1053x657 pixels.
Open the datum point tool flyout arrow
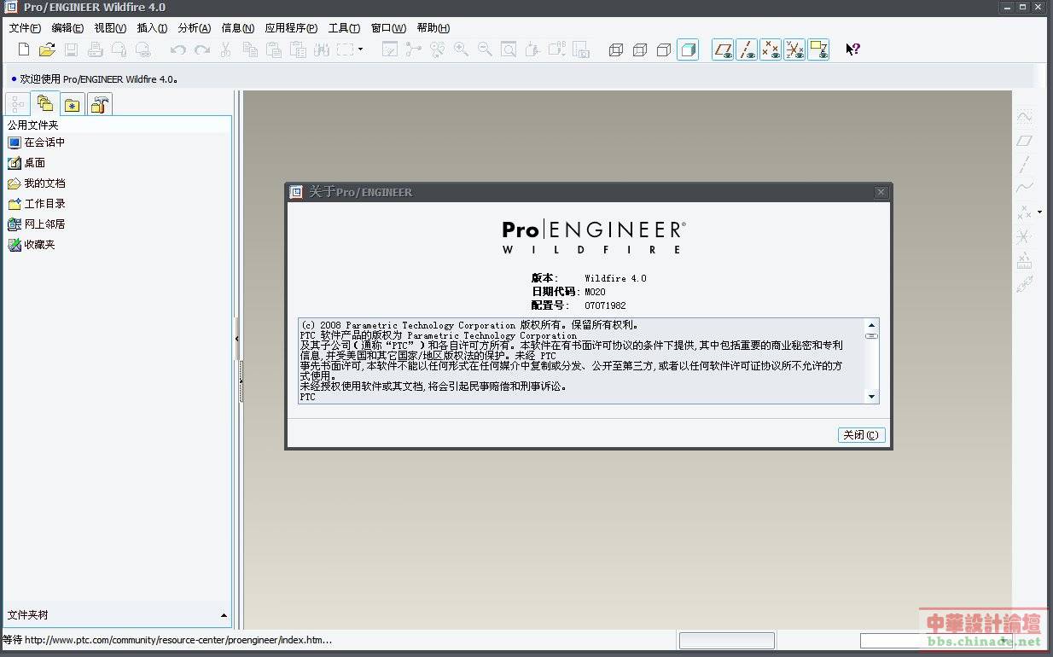[1039, 212]
